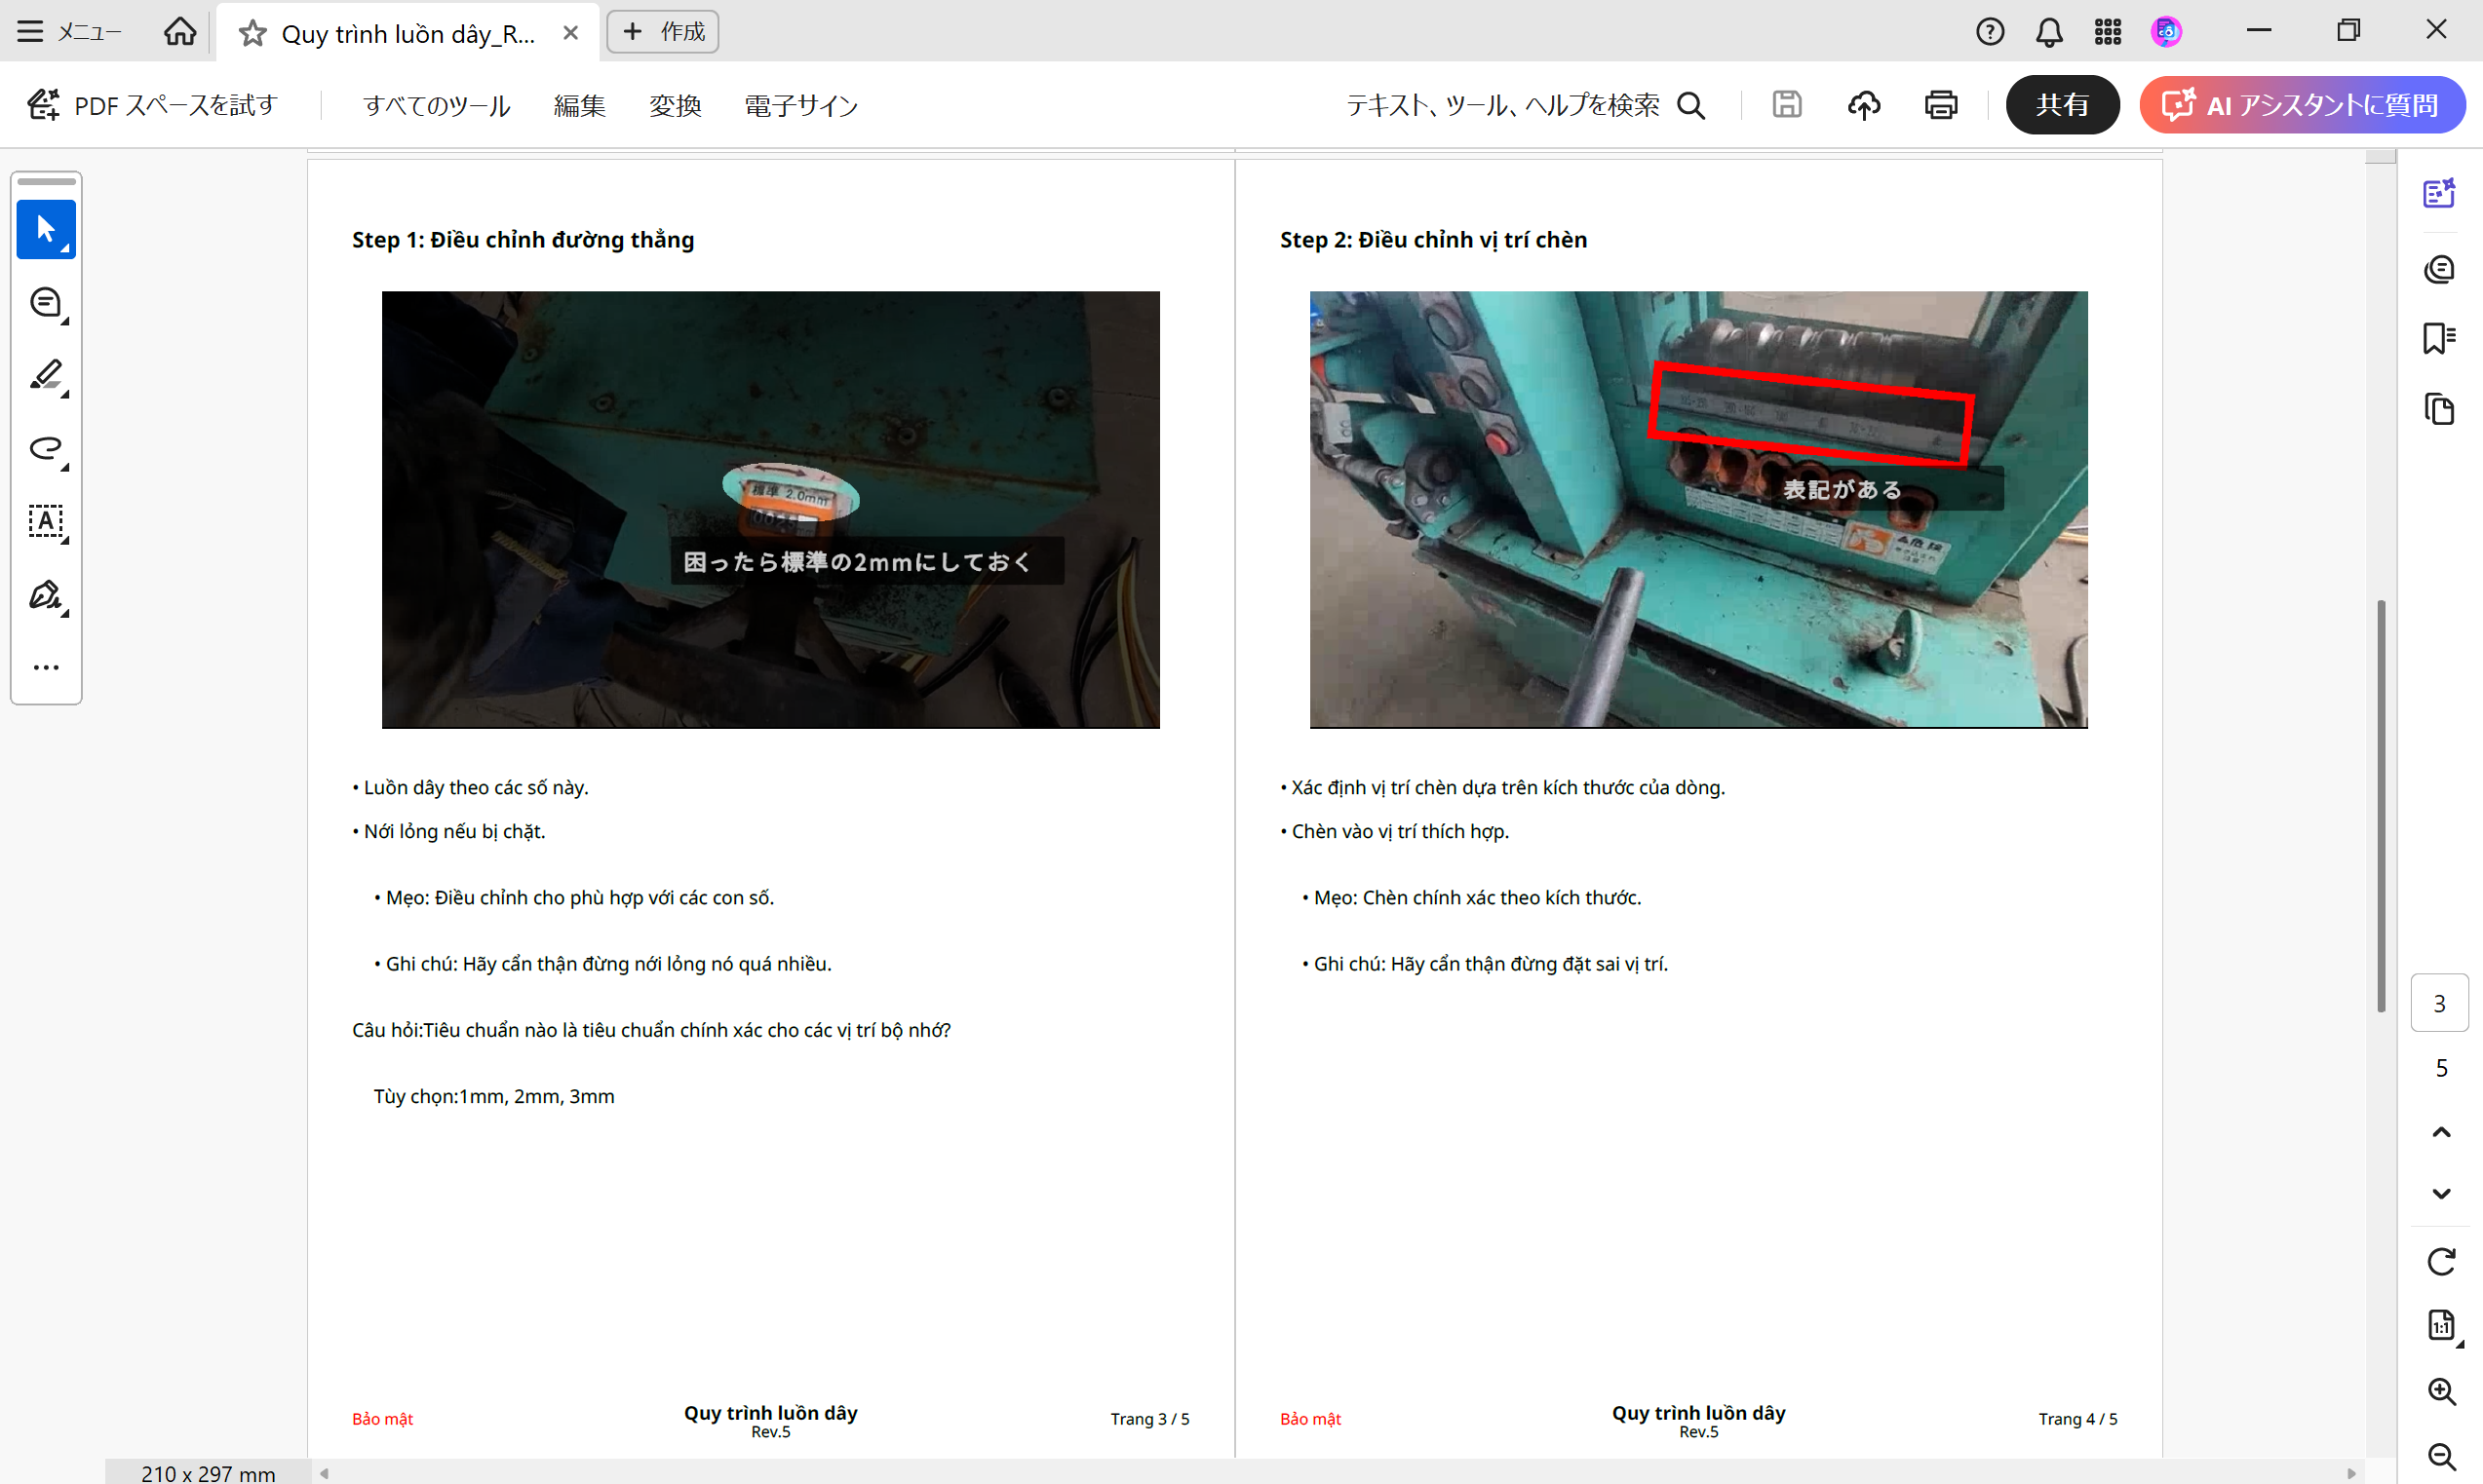Expand more tools with three dots
This screenshot has height=1484, width=2483.
pyautogui.click(x=46, y=667)
